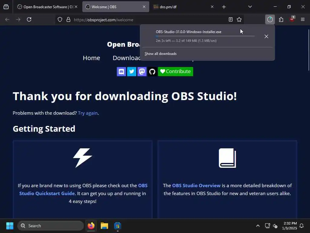
Task: Close the Welcome | OBS tab
Action: coord(144,7)
